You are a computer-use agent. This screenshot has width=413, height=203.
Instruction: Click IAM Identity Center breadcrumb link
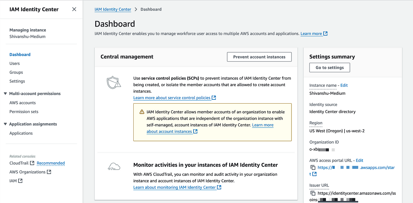coord(113,9)
